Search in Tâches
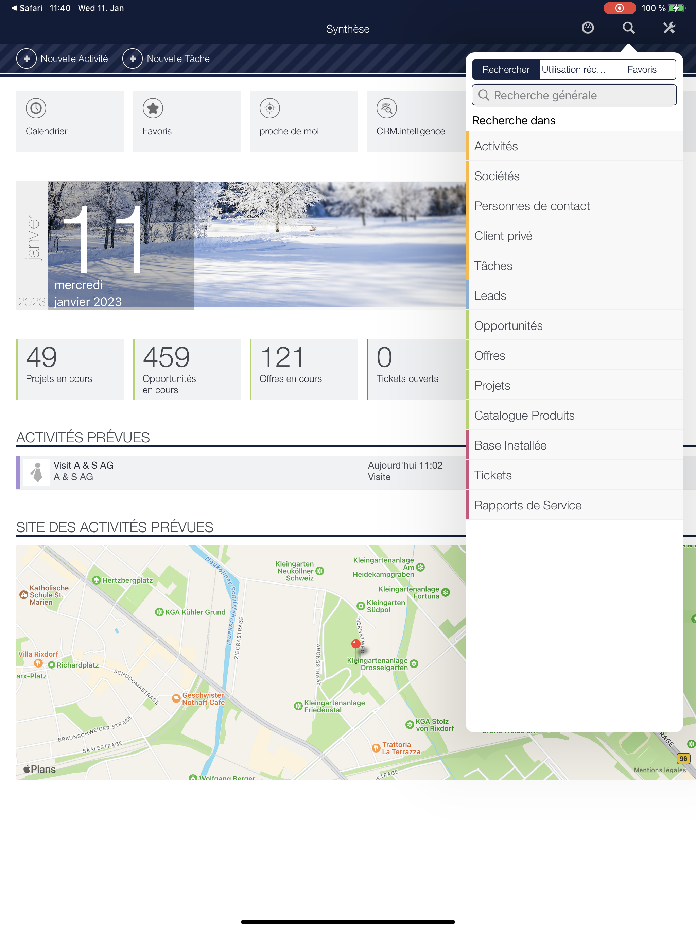 click(574, 266)
